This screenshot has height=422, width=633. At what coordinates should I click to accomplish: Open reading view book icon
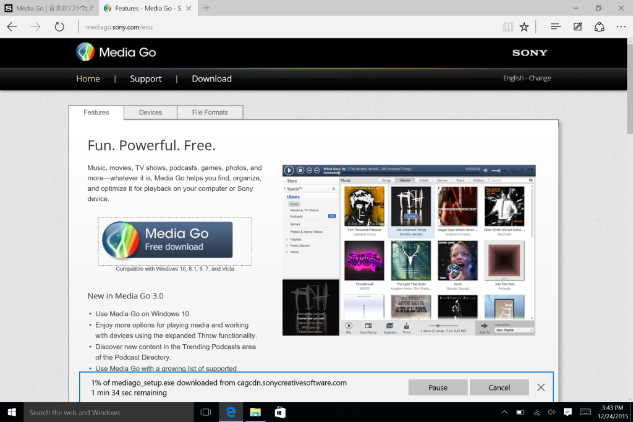click(508, 27)
